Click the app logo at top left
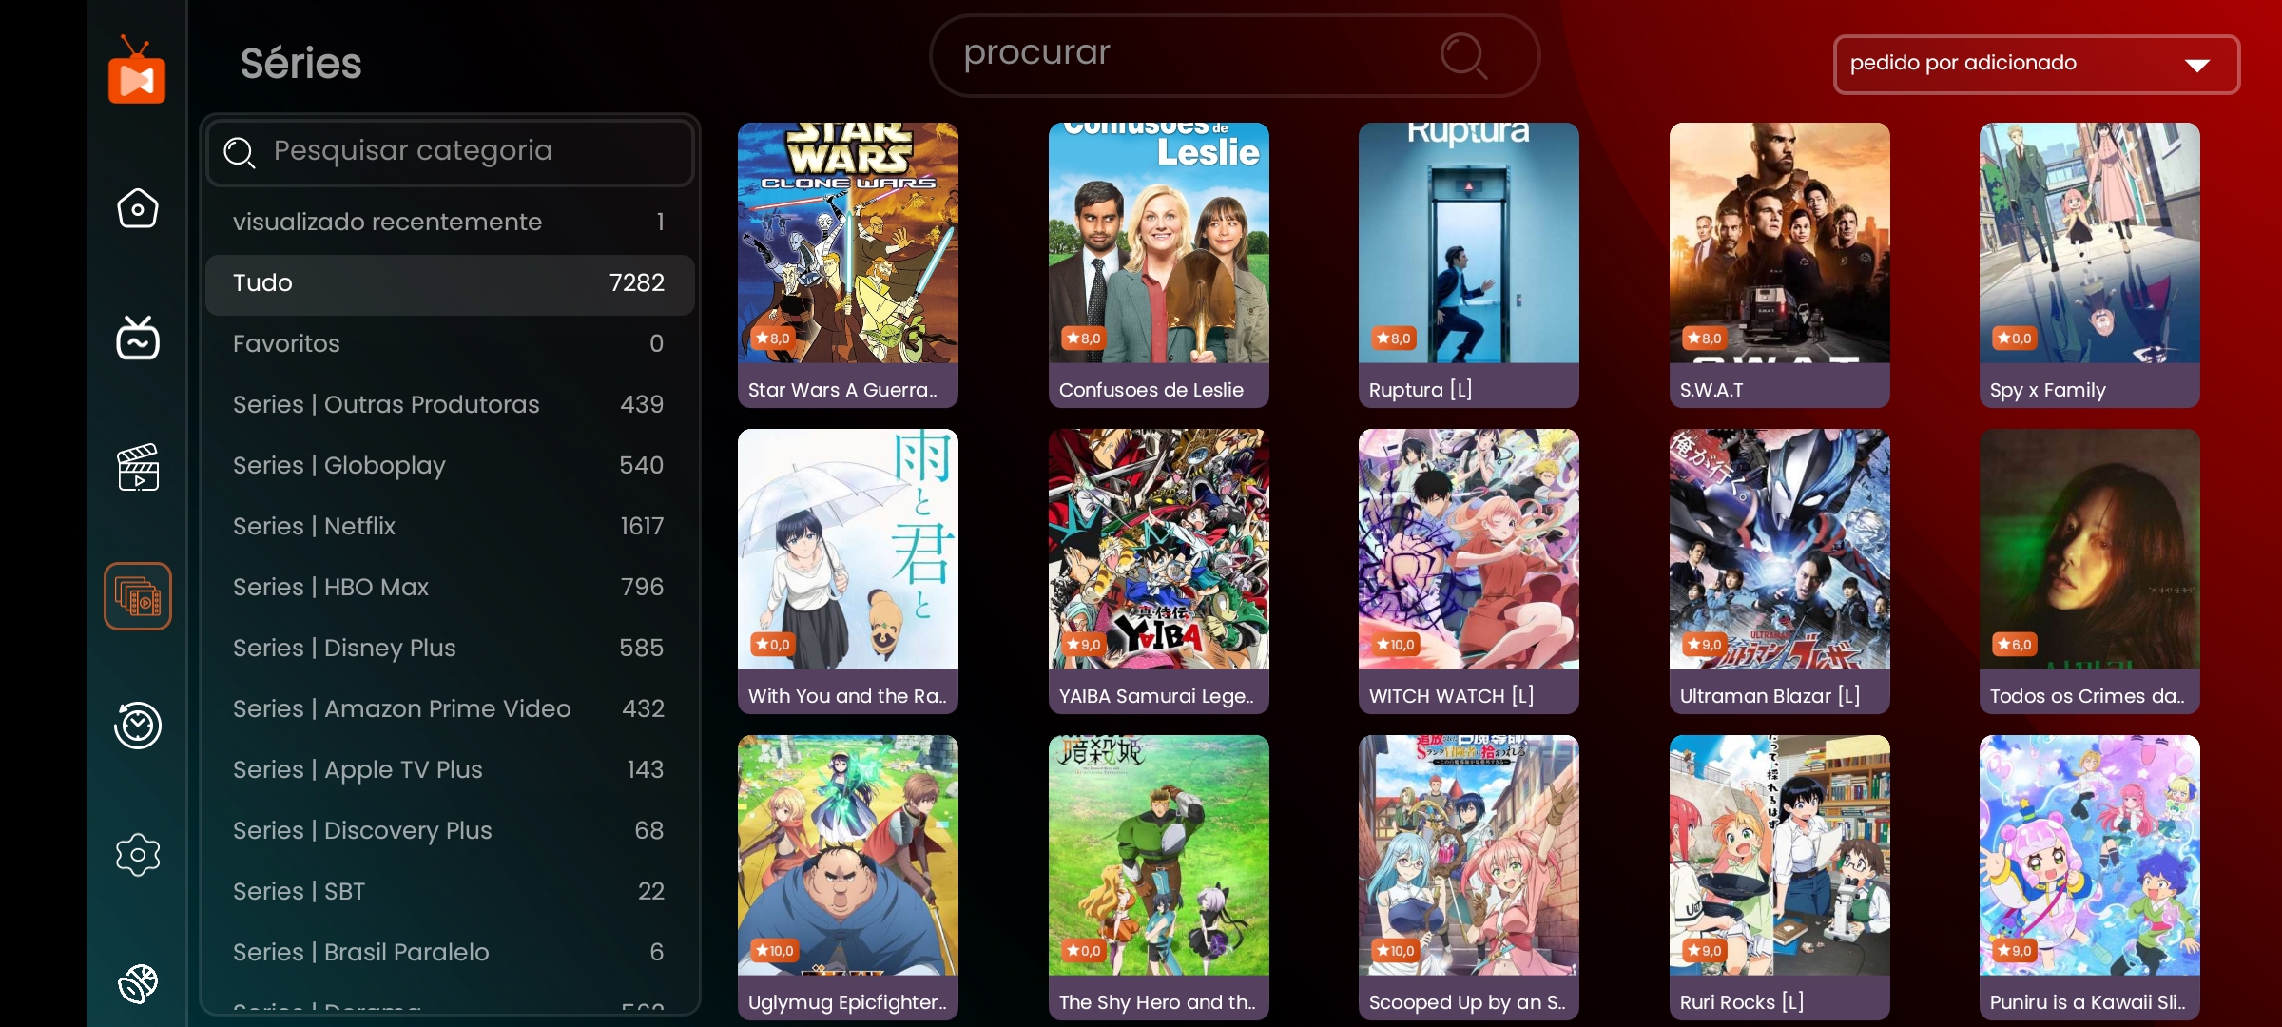The image size is (2282, 1027). pyautogui.click(x=137, y=69)
